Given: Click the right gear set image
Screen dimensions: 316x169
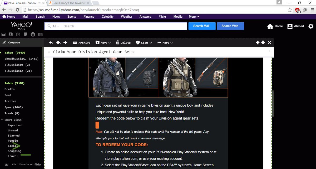Looking at the screenshot, I should (193, 77).
